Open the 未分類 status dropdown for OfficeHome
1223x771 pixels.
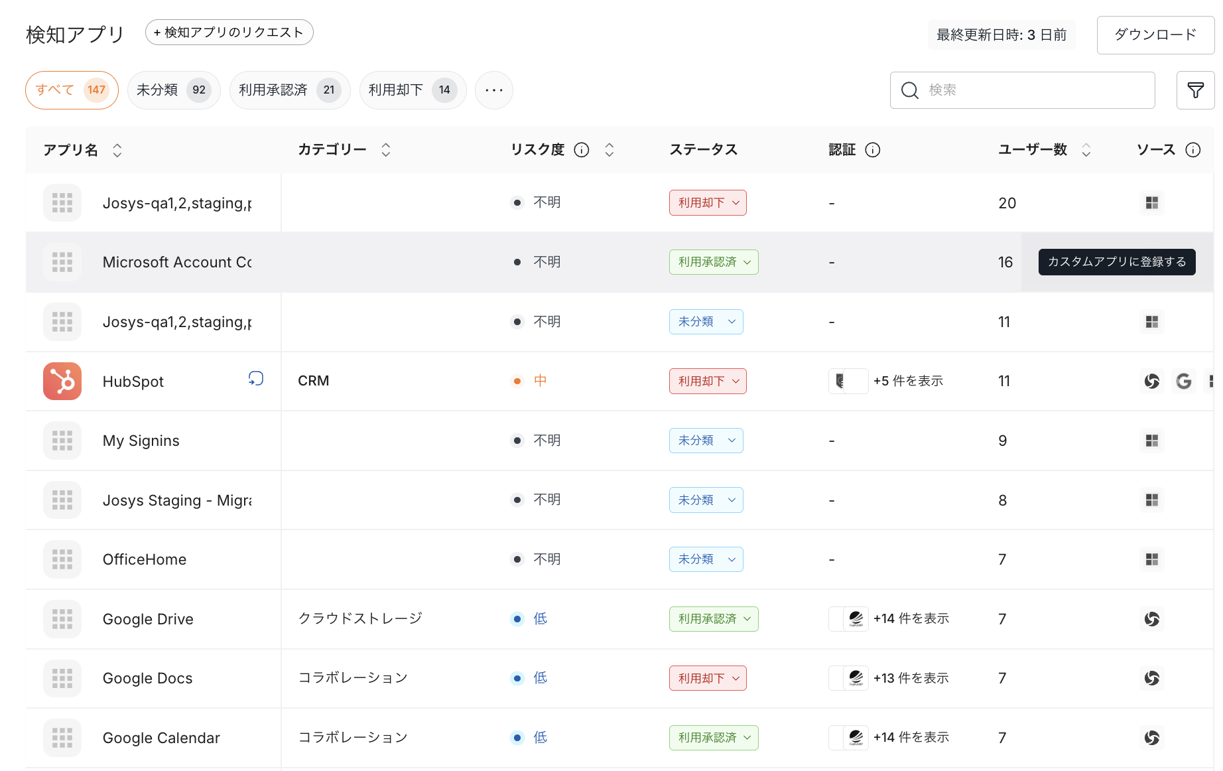click(x=706, y=559)
